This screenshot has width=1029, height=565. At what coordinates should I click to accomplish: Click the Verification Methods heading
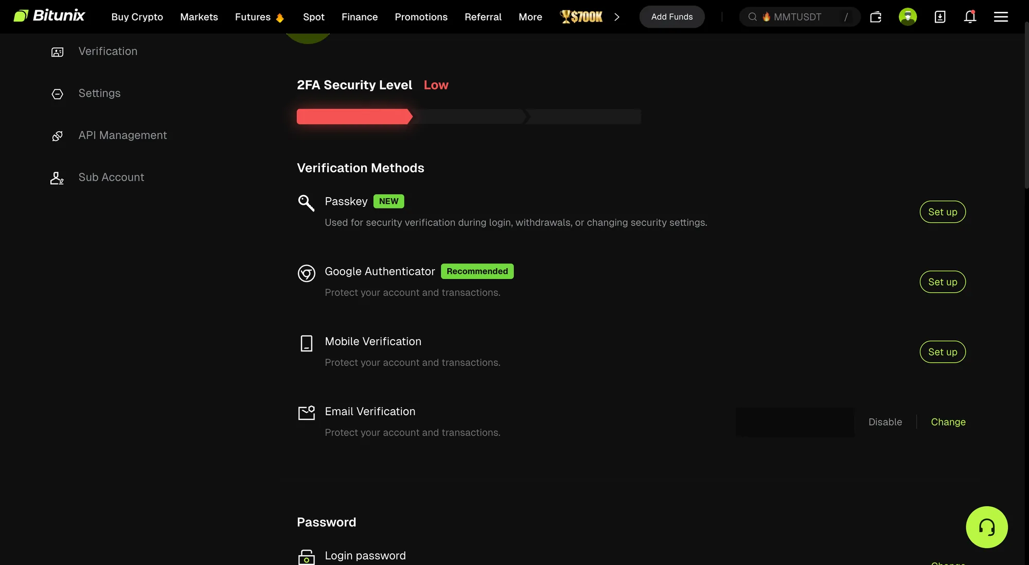pyautogui.click(x=361, y=168)
